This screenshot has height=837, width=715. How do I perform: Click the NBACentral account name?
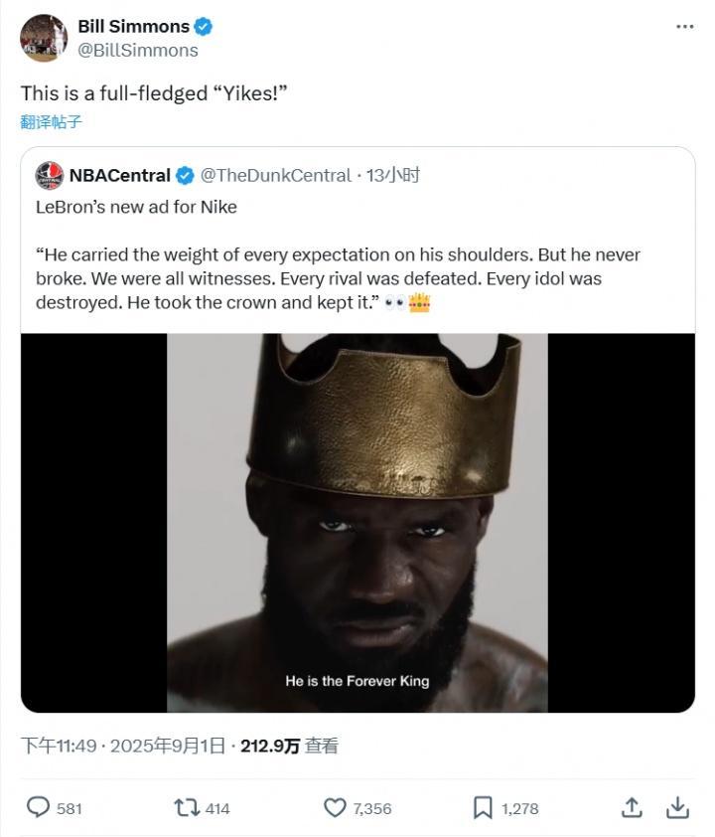[119, 176]
